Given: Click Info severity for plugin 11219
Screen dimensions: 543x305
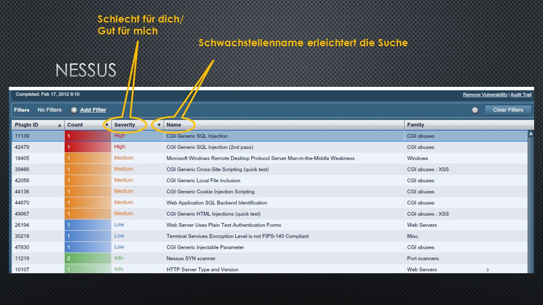Looking at the screenshot, I should [119, 258].
